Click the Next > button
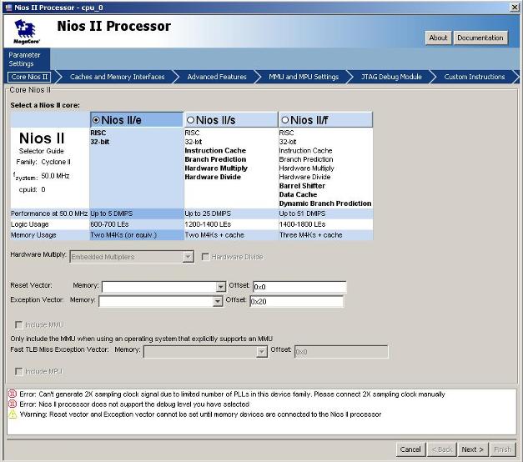This screenshot has height=462, width=523. [473, 449]
